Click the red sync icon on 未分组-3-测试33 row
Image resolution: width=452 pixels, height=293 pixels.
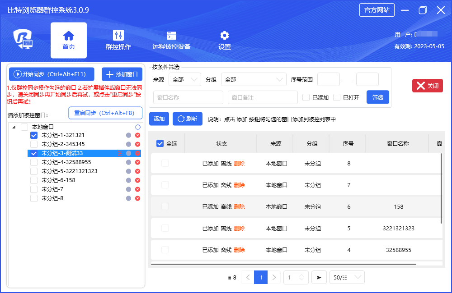coord(120,153)
